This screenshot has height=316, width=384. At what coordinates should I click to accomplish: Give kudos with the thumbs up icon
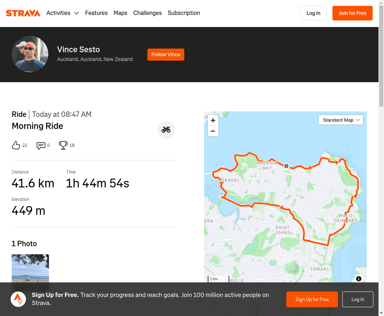16,145
